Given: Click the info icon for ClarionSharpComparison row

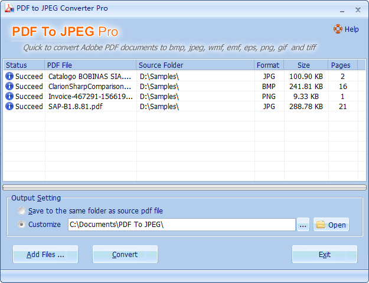Looking at the screenshot, I should (9, 86).
